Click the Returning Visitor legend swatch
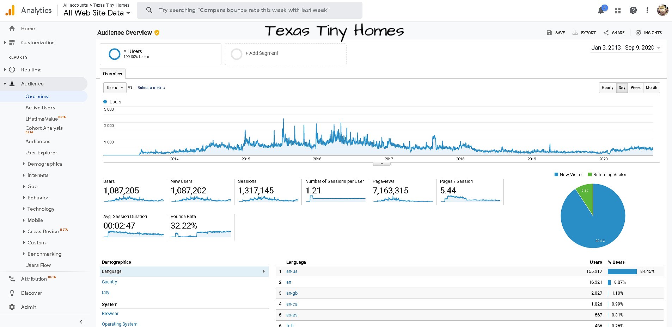Screen dimensions: 672x327 click(590, 175)
